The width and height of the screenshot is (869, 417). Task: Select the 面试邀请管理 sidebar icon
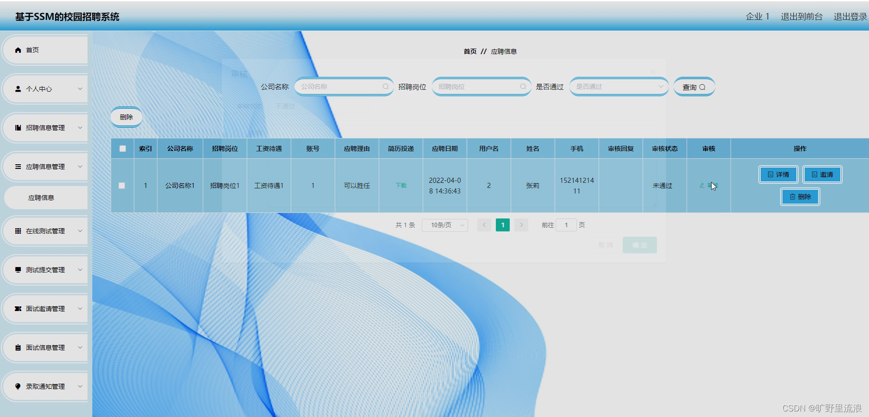(18, 309)
